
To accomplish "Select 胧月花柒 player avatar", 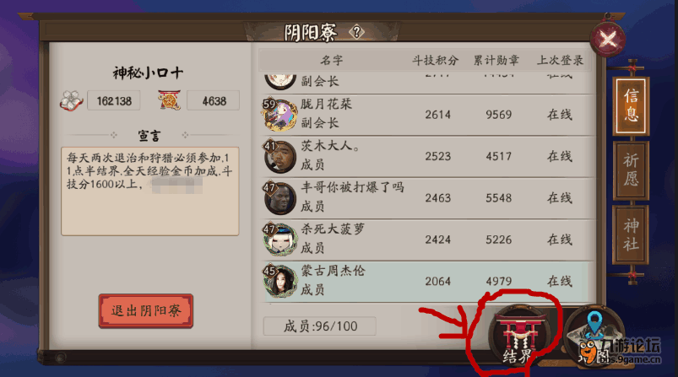I will [x=279, y=115].
